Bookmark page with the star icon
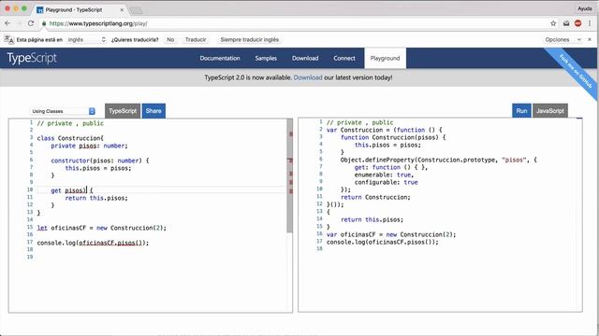Viewport: 599px width, 336px height. click(553, 23)
